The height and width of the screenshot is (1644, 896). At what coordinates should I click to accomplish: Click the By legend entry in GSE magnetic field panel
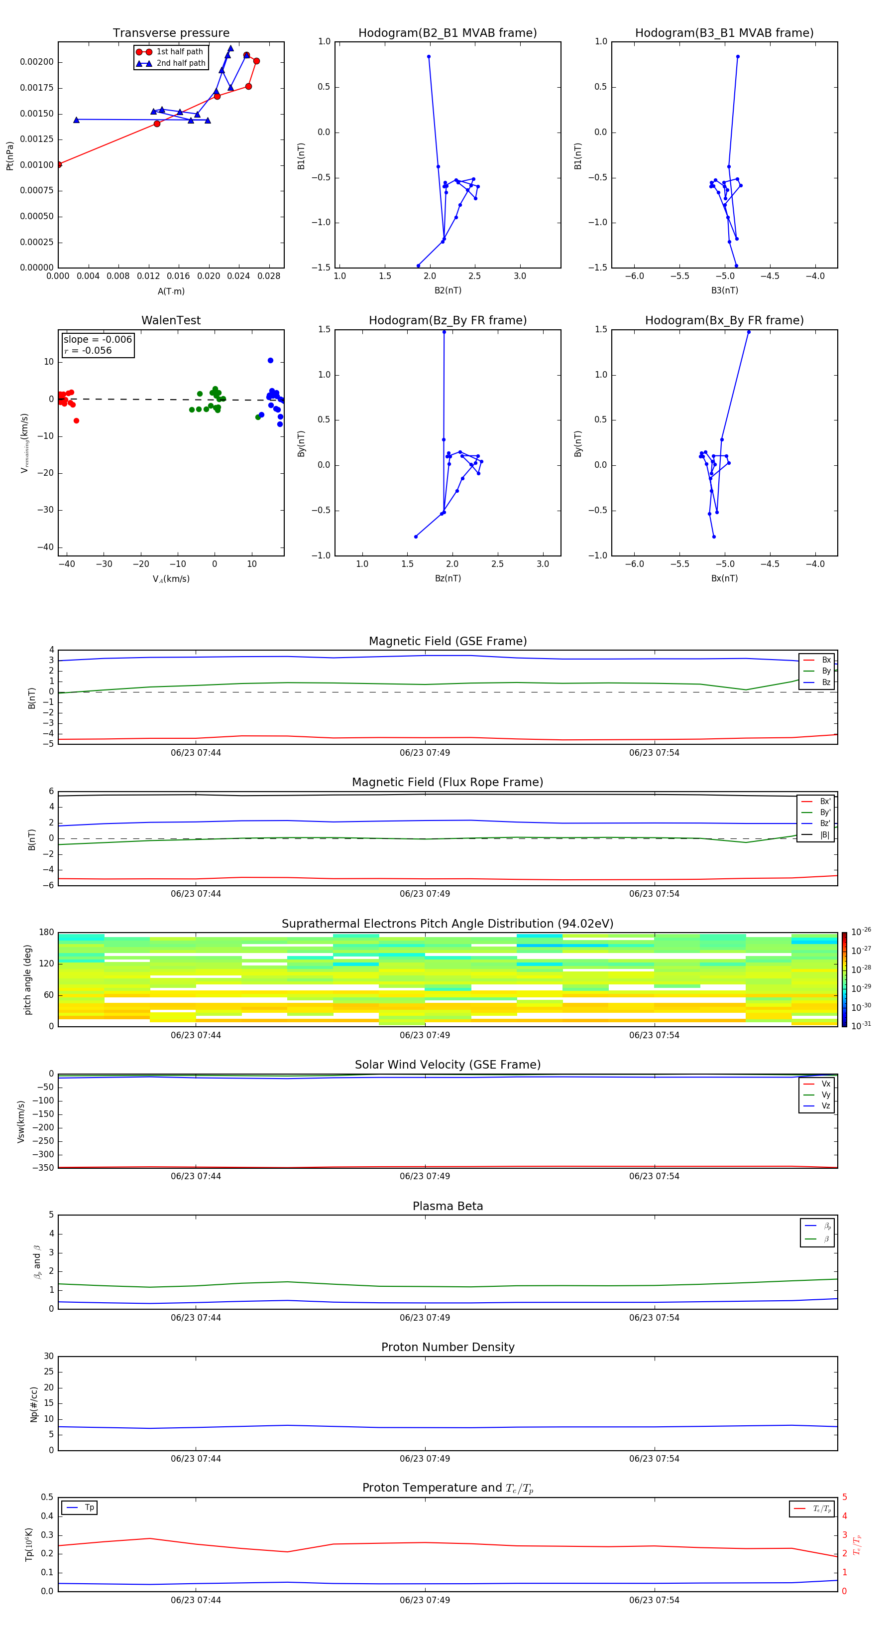(x=817, y=671)
